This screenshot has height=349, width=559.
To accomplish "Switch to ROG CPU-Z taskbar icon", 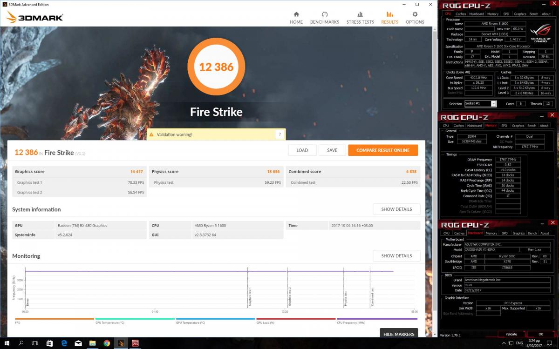I will pos(135,343).
